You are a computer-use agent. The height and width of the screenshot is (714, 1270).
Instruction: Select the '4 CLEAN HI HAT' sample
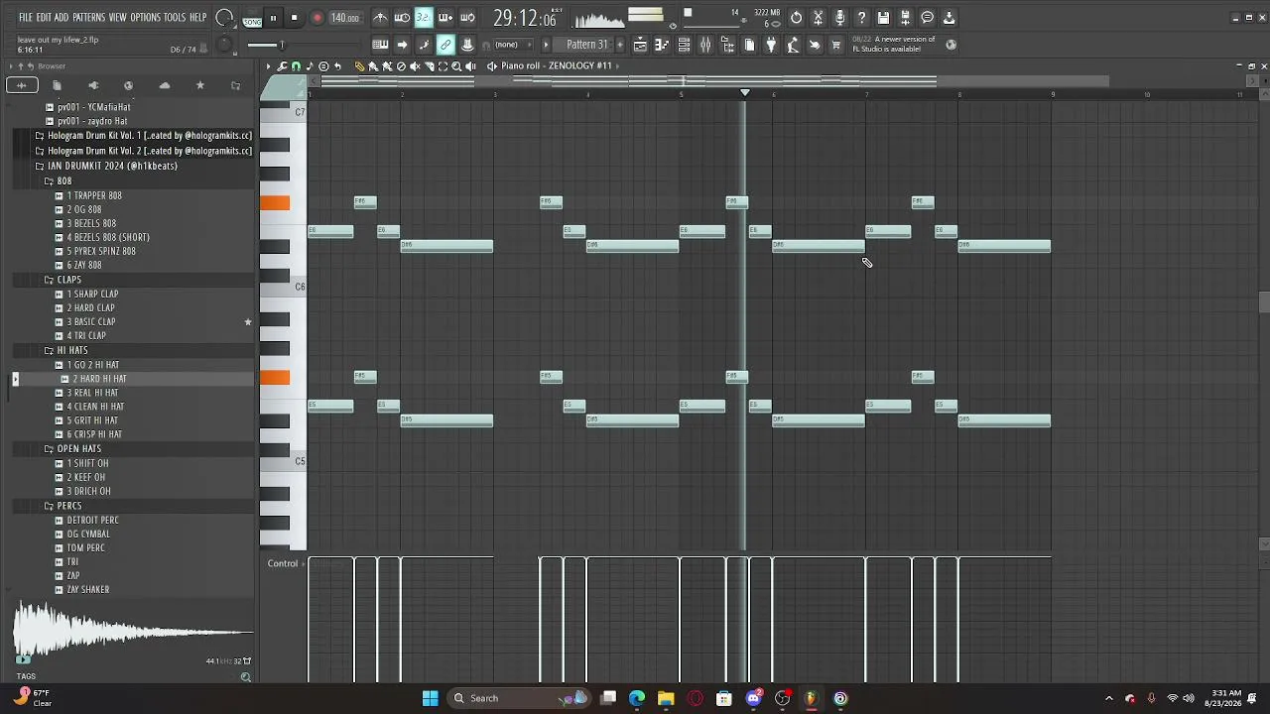95,407
